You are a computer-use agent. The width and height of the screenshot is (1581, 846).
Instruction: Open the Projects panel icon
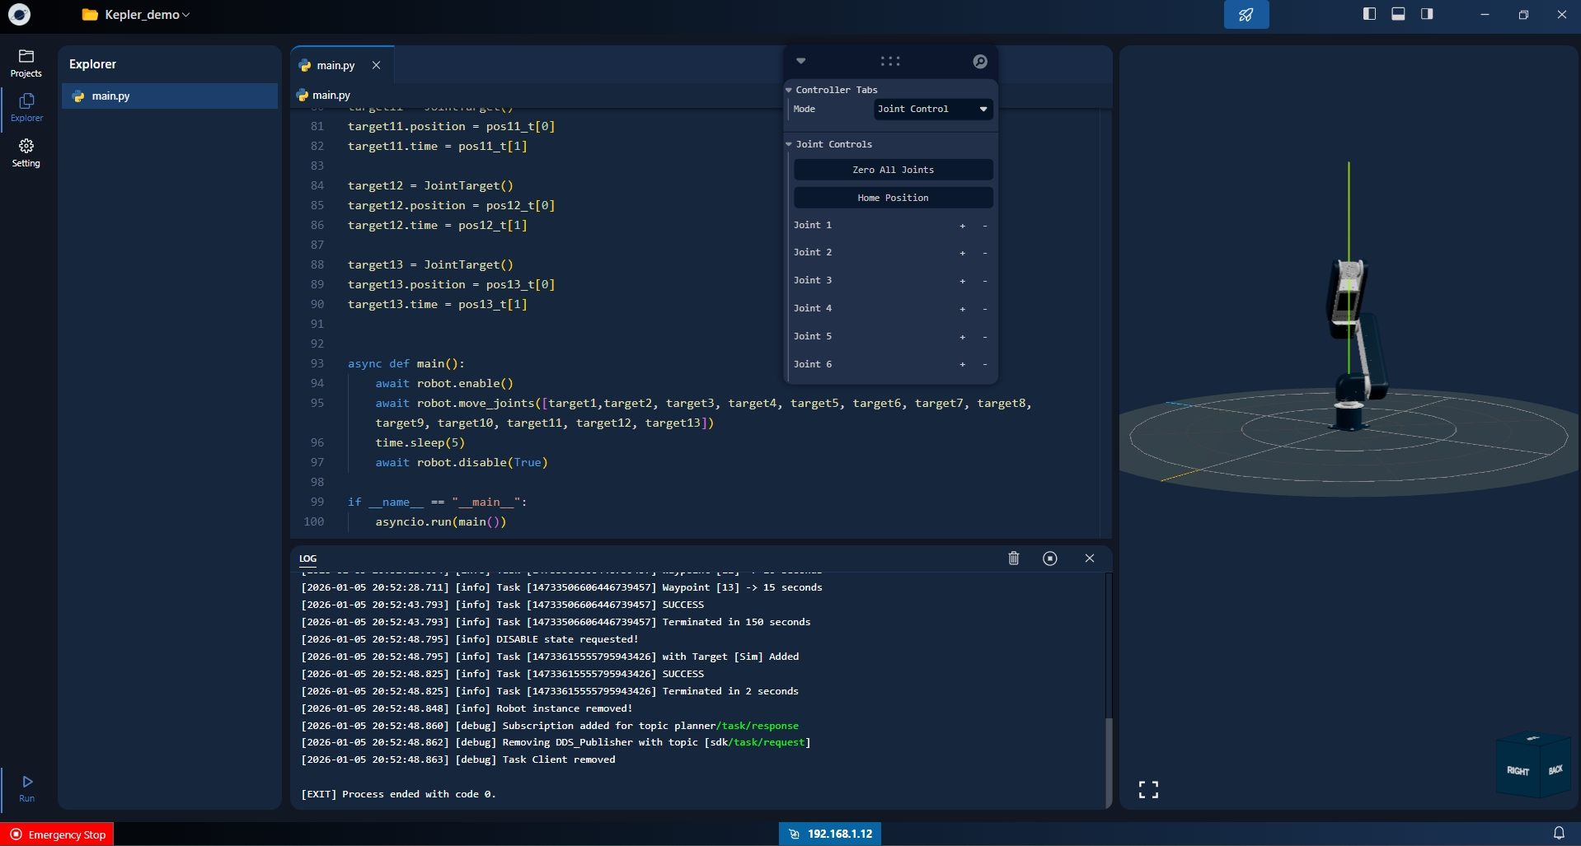point(26,60)
